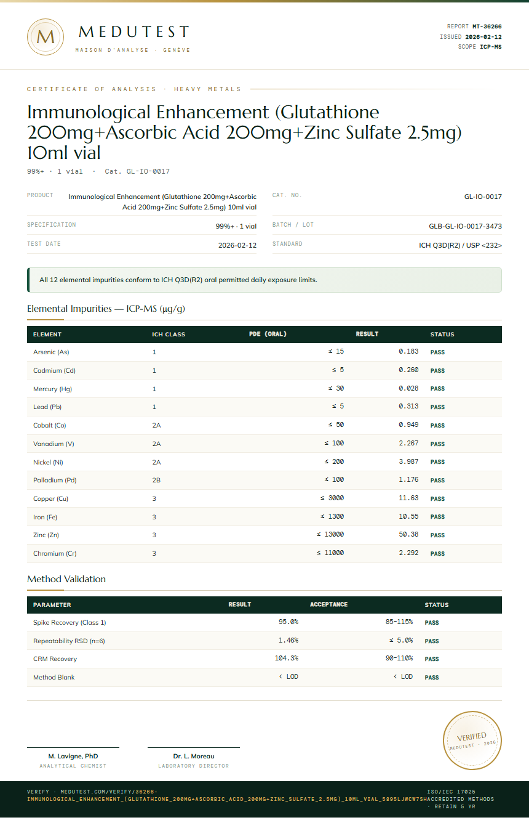Select the Lead (Pb) row label
Screen dimensions: 529x836
[x=47, y=407]
